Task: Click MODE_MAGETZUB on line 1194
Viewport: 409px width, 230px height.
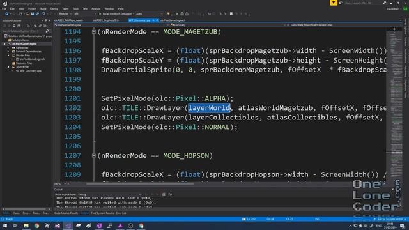Action: click(x=190, y=32)
